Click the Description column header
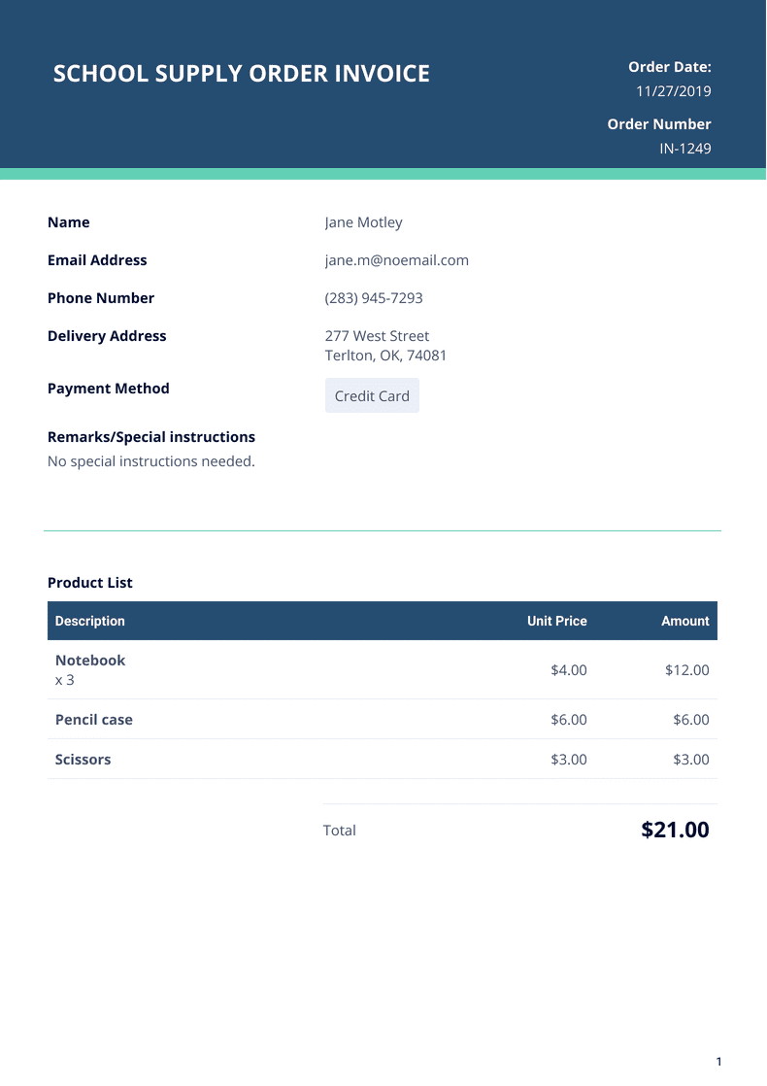 point(90,621)
